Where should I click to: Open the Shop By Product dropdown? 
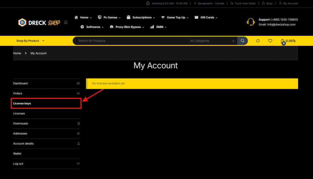(30, 41)
